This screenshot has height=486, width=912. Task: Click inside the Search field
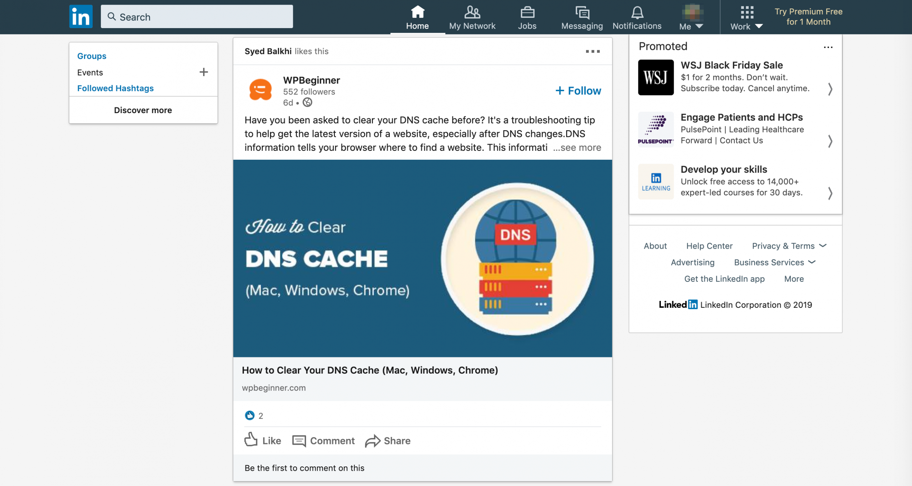pos(197,16)
